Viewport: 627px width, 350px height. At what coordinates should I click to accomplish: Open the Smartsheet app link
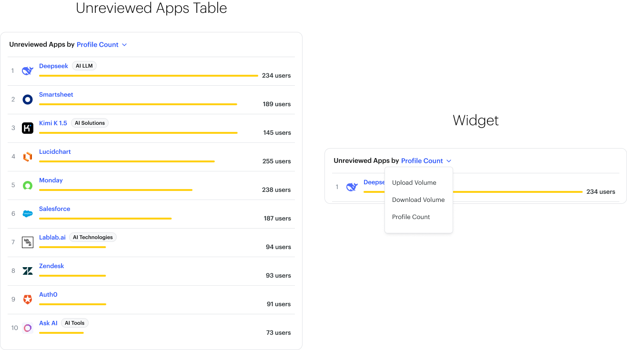[56, 95]
